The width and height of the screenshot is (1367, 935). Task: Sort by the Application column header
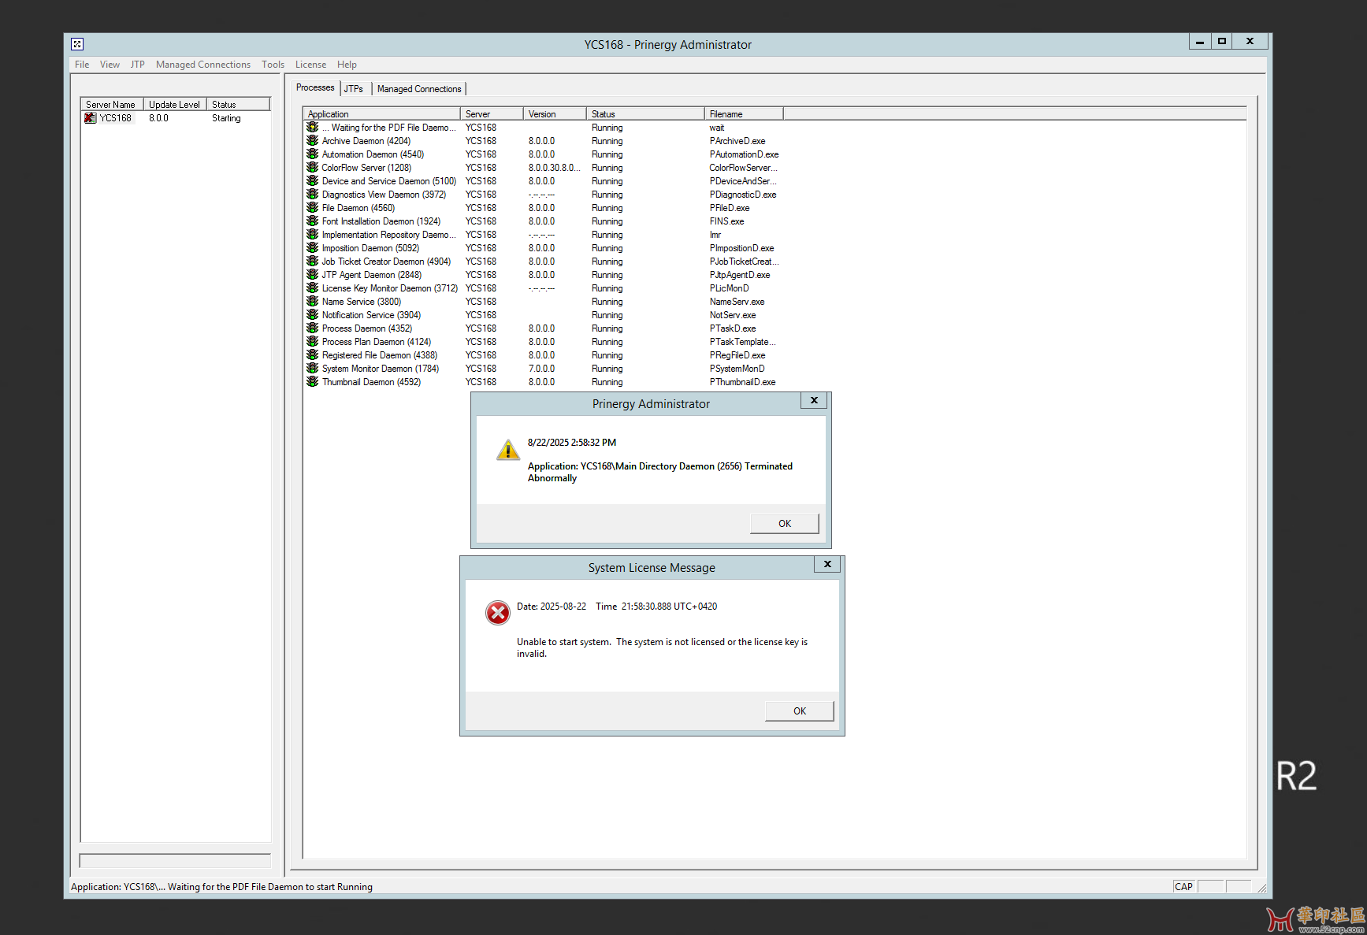pos(381,114)
